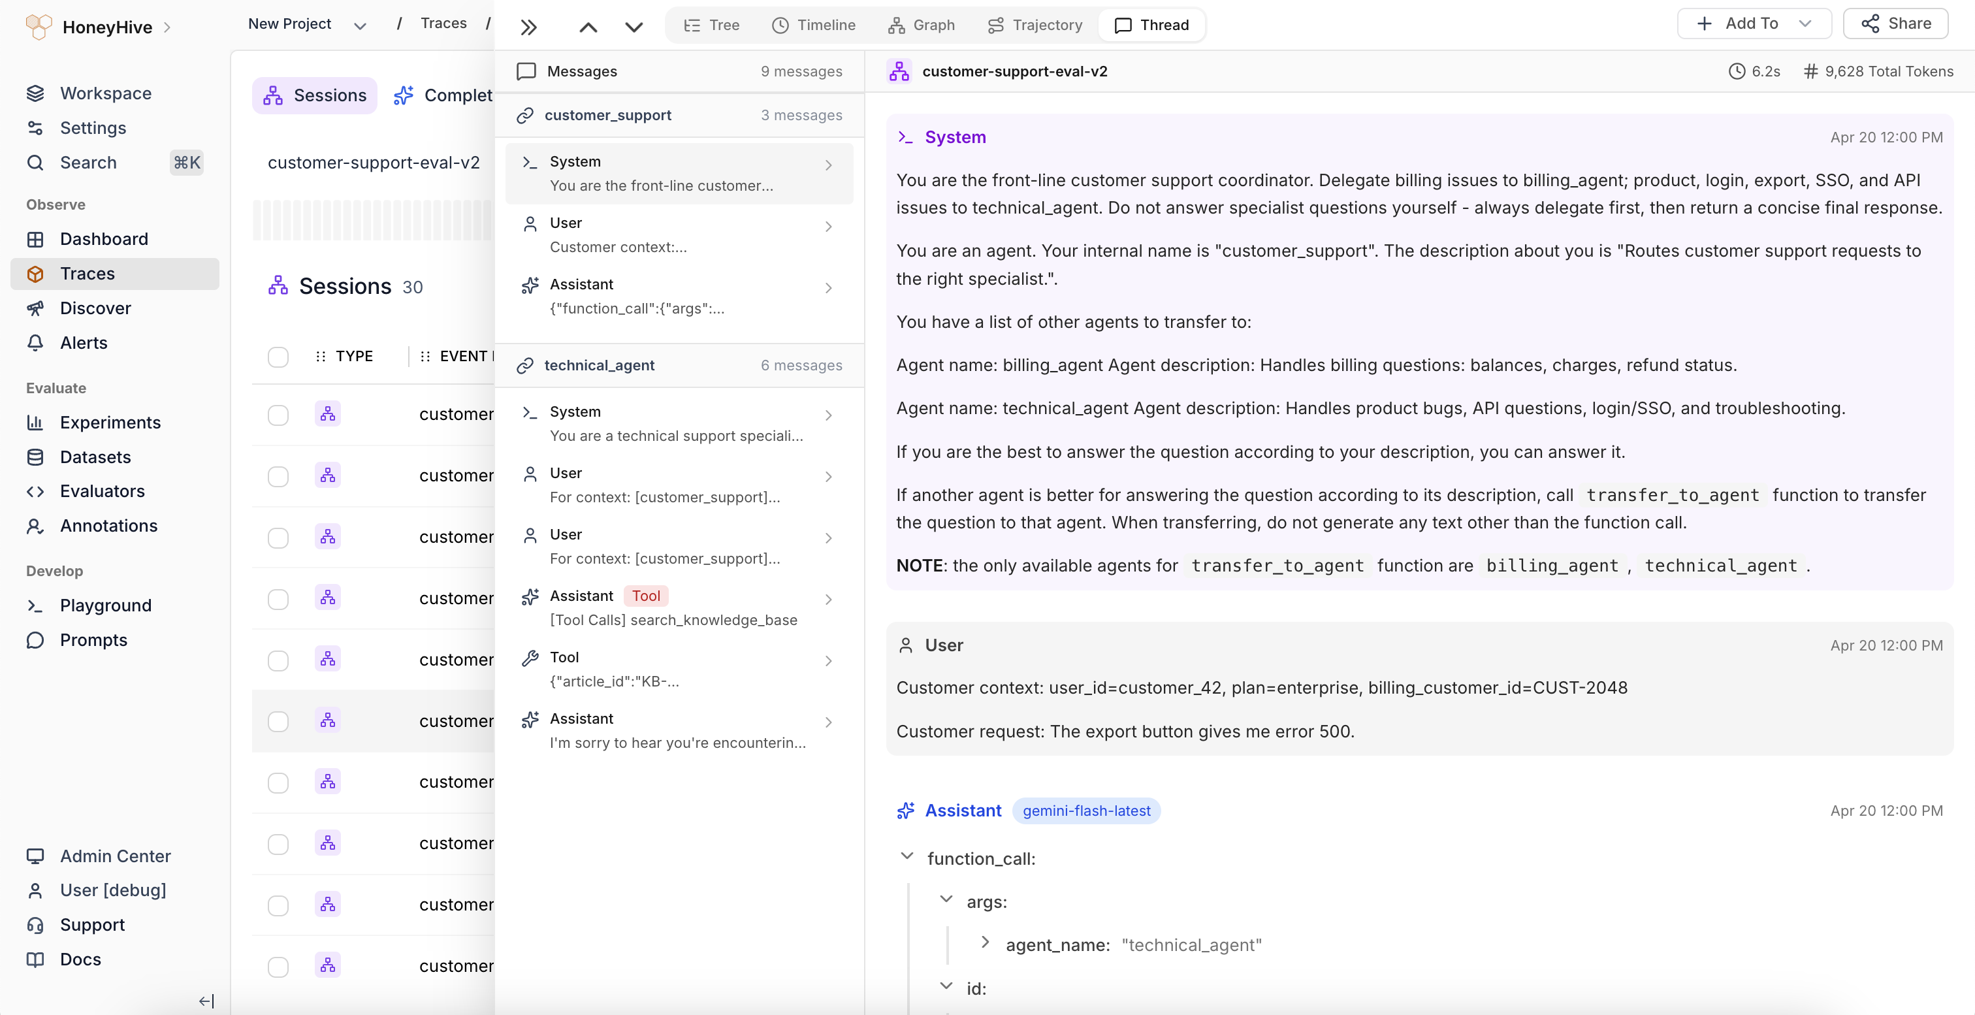Toggle the select-all checkbox in table header

coord(278,357)
